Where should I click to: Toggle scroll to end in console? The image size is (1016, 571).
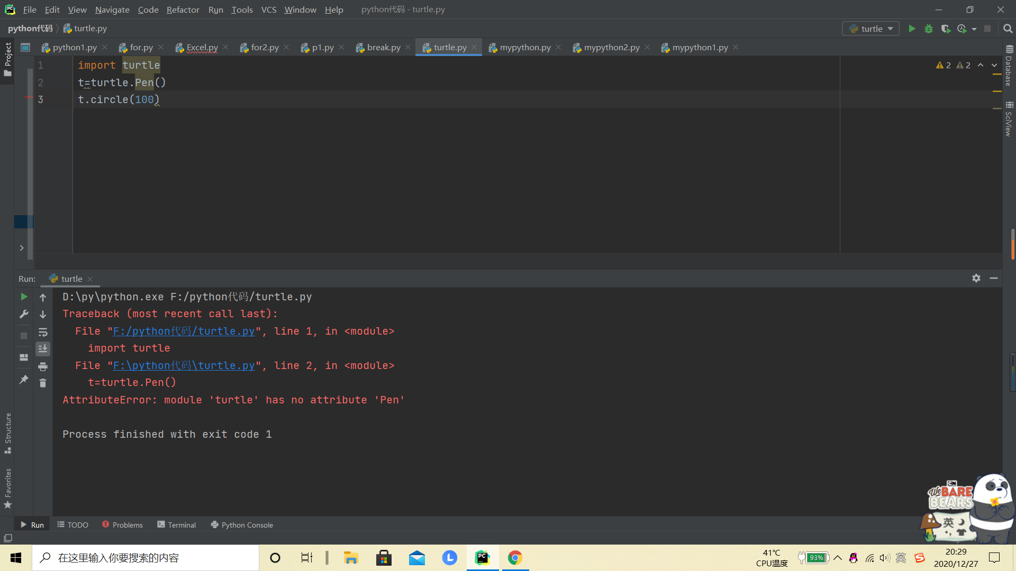coord(43,349)
